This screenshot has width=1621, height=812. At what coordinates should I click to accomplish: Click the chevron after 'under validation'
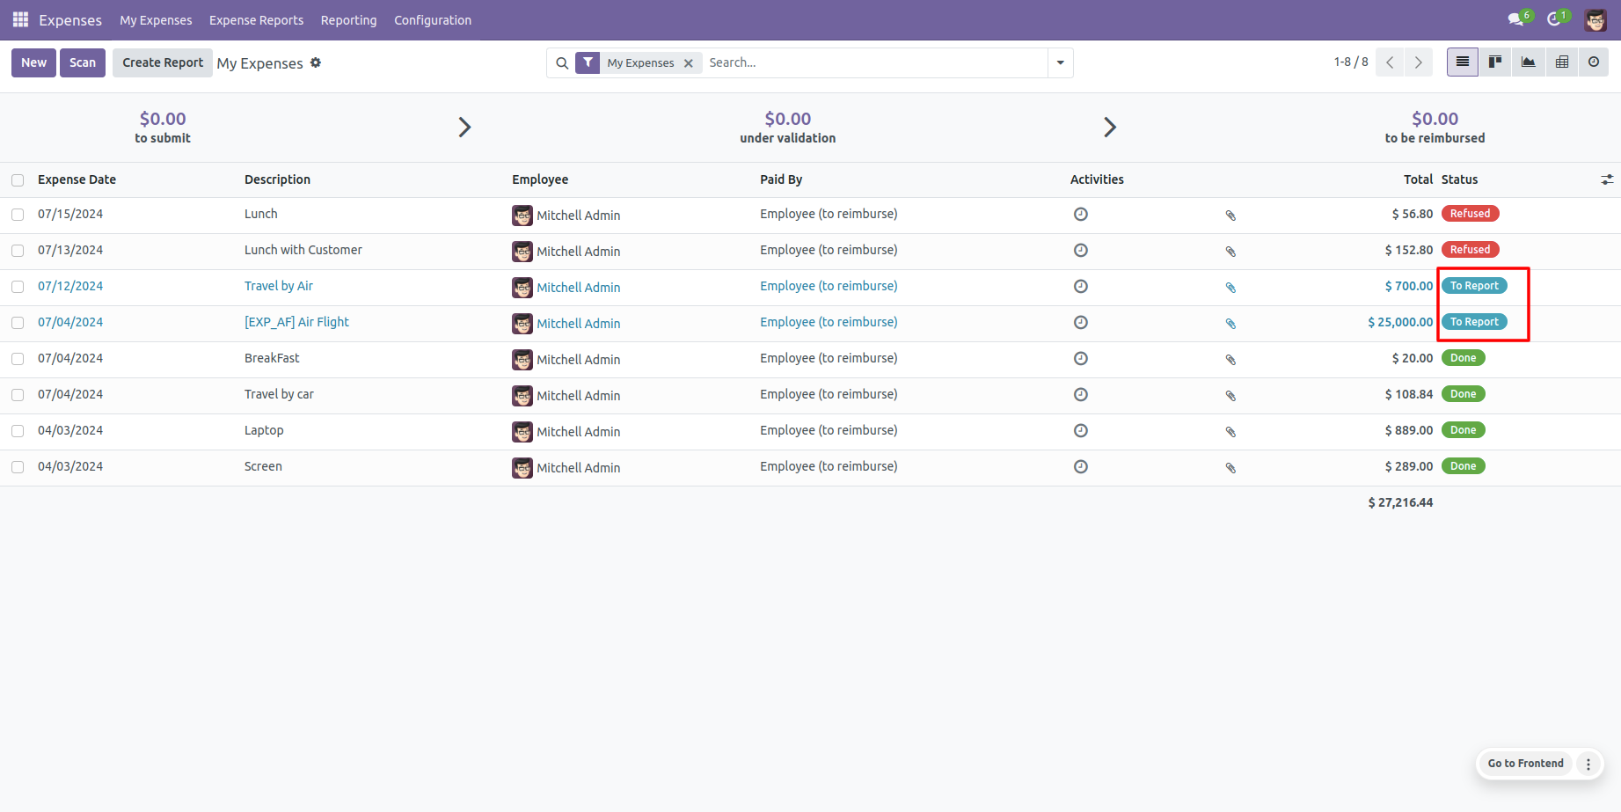click(x=1110, y=128)
